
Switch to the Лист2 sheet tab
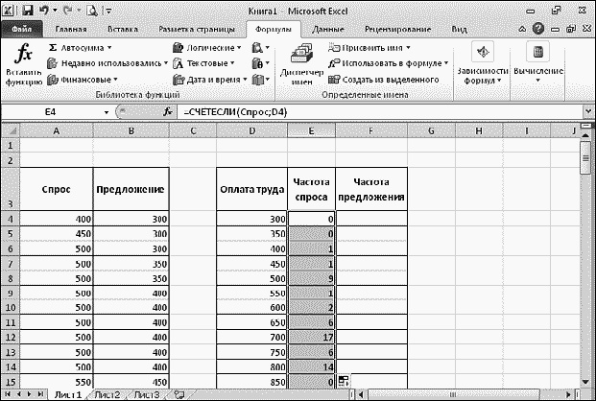click(107, 394)
